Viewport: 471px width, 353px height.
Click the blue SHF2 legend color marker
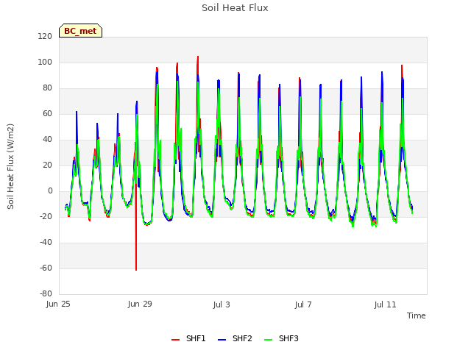click(222, 340)
